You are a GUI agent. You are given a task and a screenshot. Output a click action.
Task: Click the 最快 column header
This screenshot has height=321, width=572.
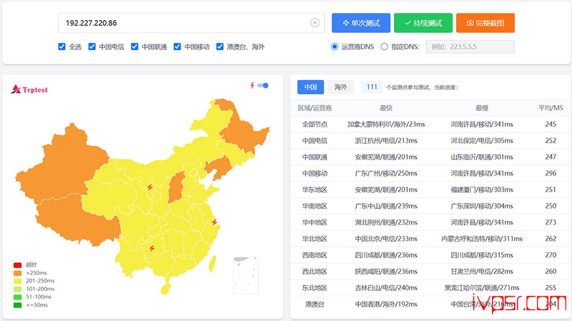click(x=386, y=108)
